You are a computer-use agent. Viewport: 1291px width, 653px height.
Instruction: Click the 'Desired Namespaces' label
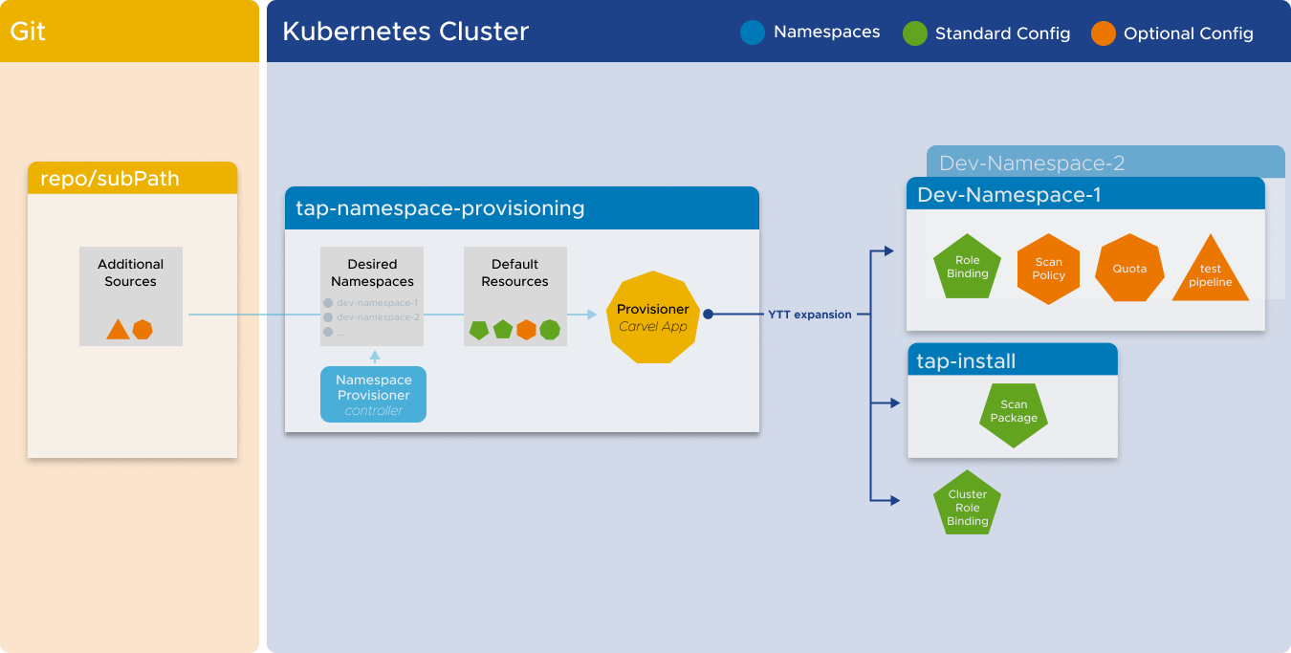(372, 272)
